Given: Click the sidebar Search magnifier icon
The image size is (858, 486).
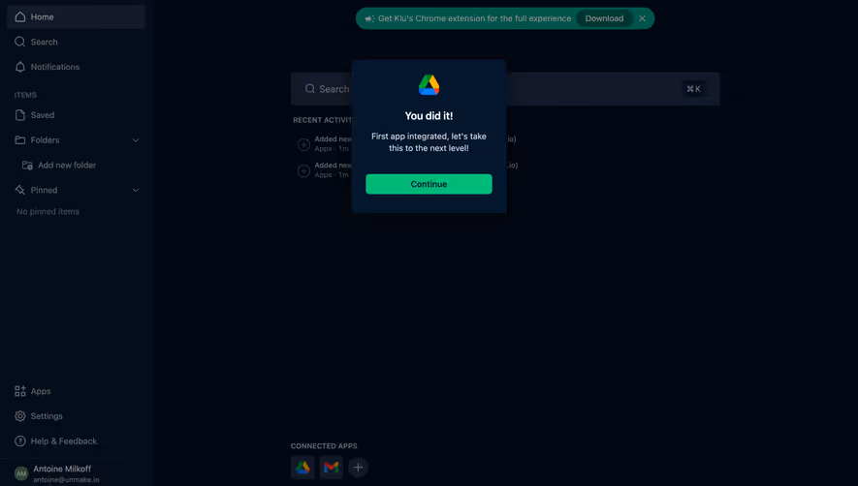Looking at the screenshot, I should click(20, 42).
